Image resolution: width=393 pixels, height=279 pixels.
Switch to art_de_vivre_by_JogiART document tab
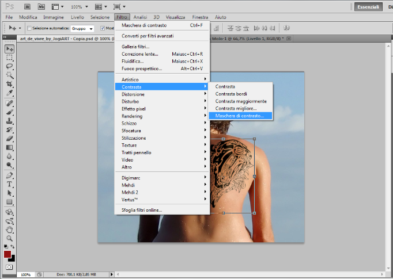66,39
